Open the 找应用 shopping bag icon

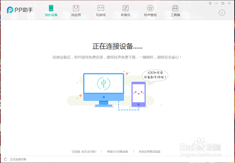76,8
